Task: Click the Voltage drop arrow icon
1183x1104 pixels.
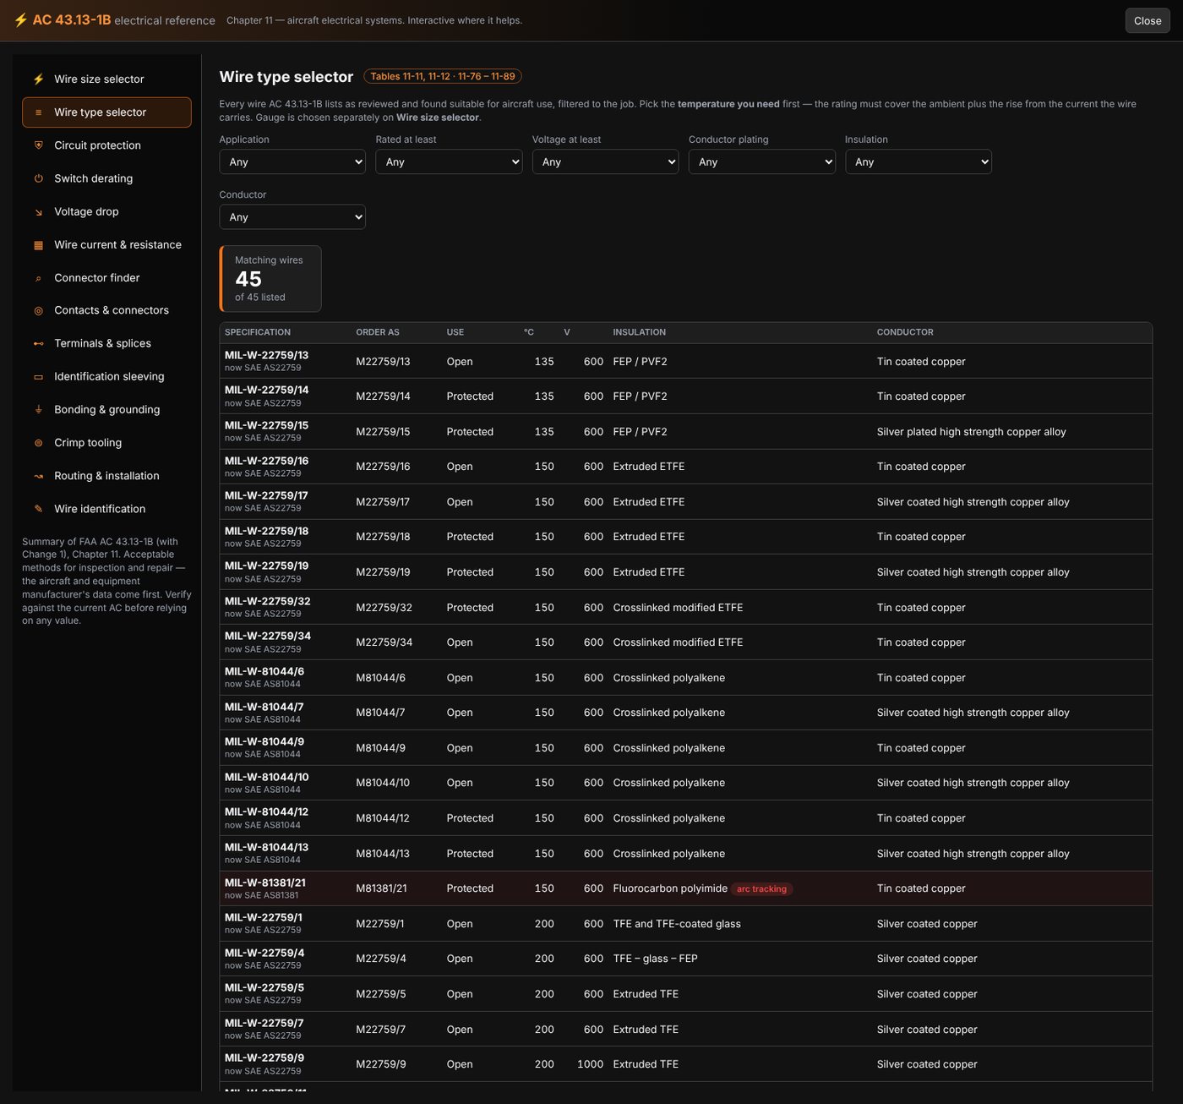Action: [x=38, y=212]
